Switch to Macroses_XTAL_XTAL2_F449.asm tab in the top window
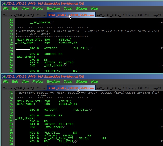The width and height of the screenshot is (163, 146). coord(24,15)
